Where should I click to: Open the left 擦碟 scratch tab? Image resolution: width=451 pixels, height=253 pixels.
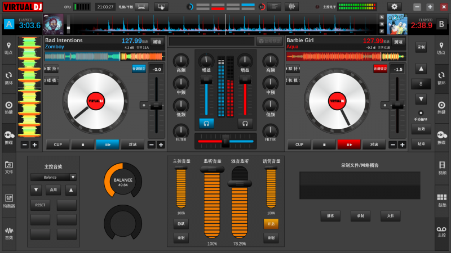[8, 138]
